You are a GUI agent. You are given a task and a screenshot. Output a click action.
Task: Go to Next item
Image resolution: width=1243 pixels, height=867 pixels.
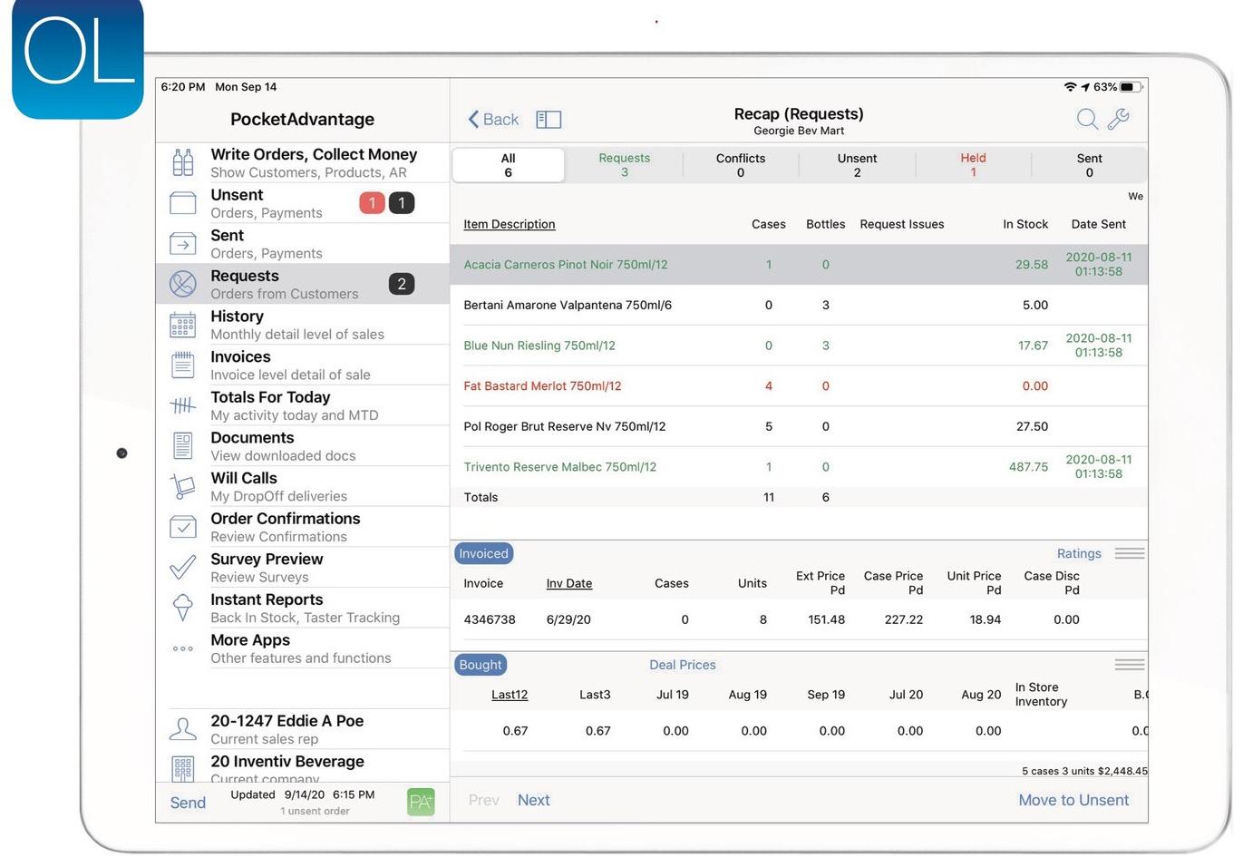tap(533, 800)
